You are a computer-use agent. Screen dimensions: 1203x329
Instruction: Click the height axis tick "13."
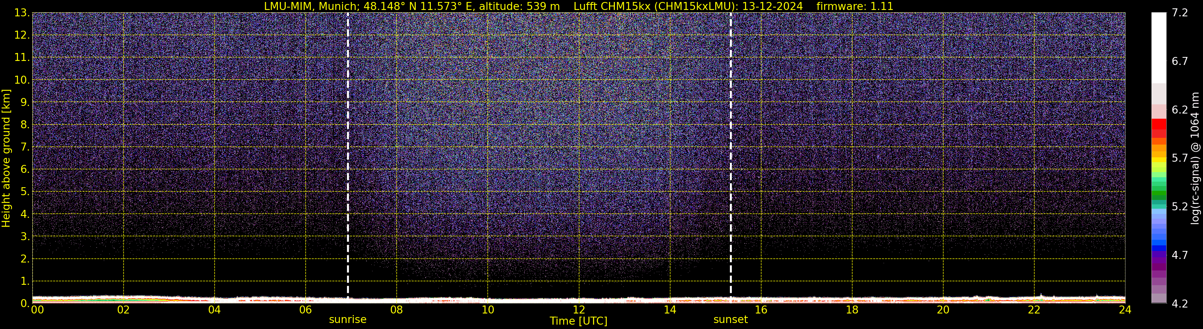coord(22,13)
